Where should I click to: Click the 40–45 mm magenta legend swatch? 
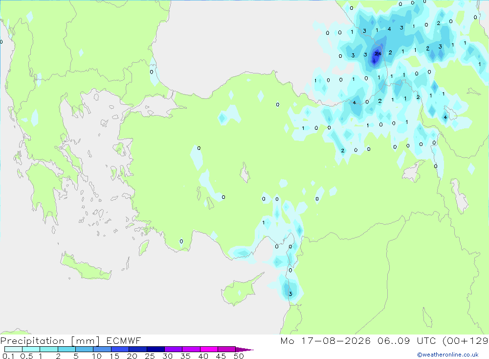209,349
